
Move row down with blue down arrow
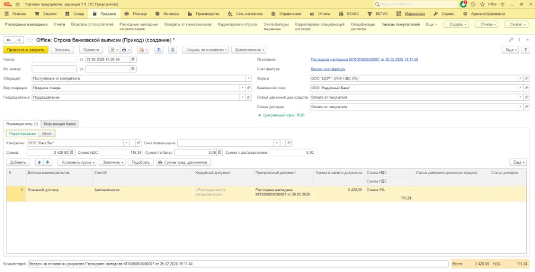point(48,162)
